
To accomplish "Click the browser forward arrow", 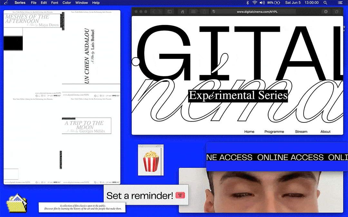I will pos(160,12).
